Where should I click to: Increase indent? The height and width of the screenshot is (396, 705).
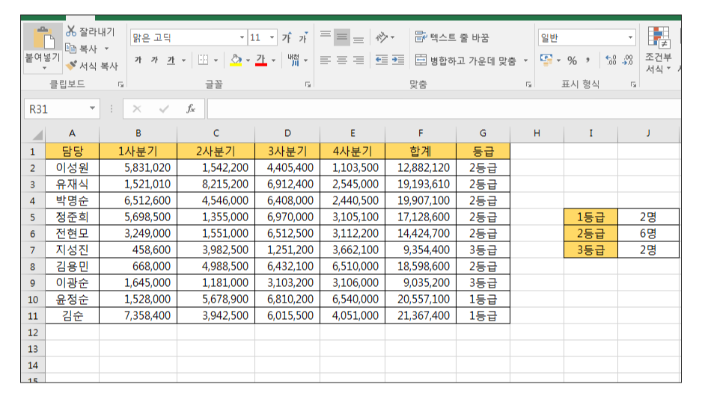click(x=398, y=60)
